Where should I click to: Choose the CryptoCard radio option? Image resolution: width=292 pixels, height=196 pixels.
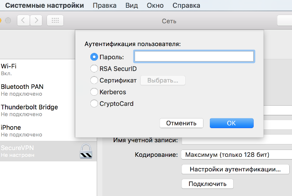pos(94,103)
